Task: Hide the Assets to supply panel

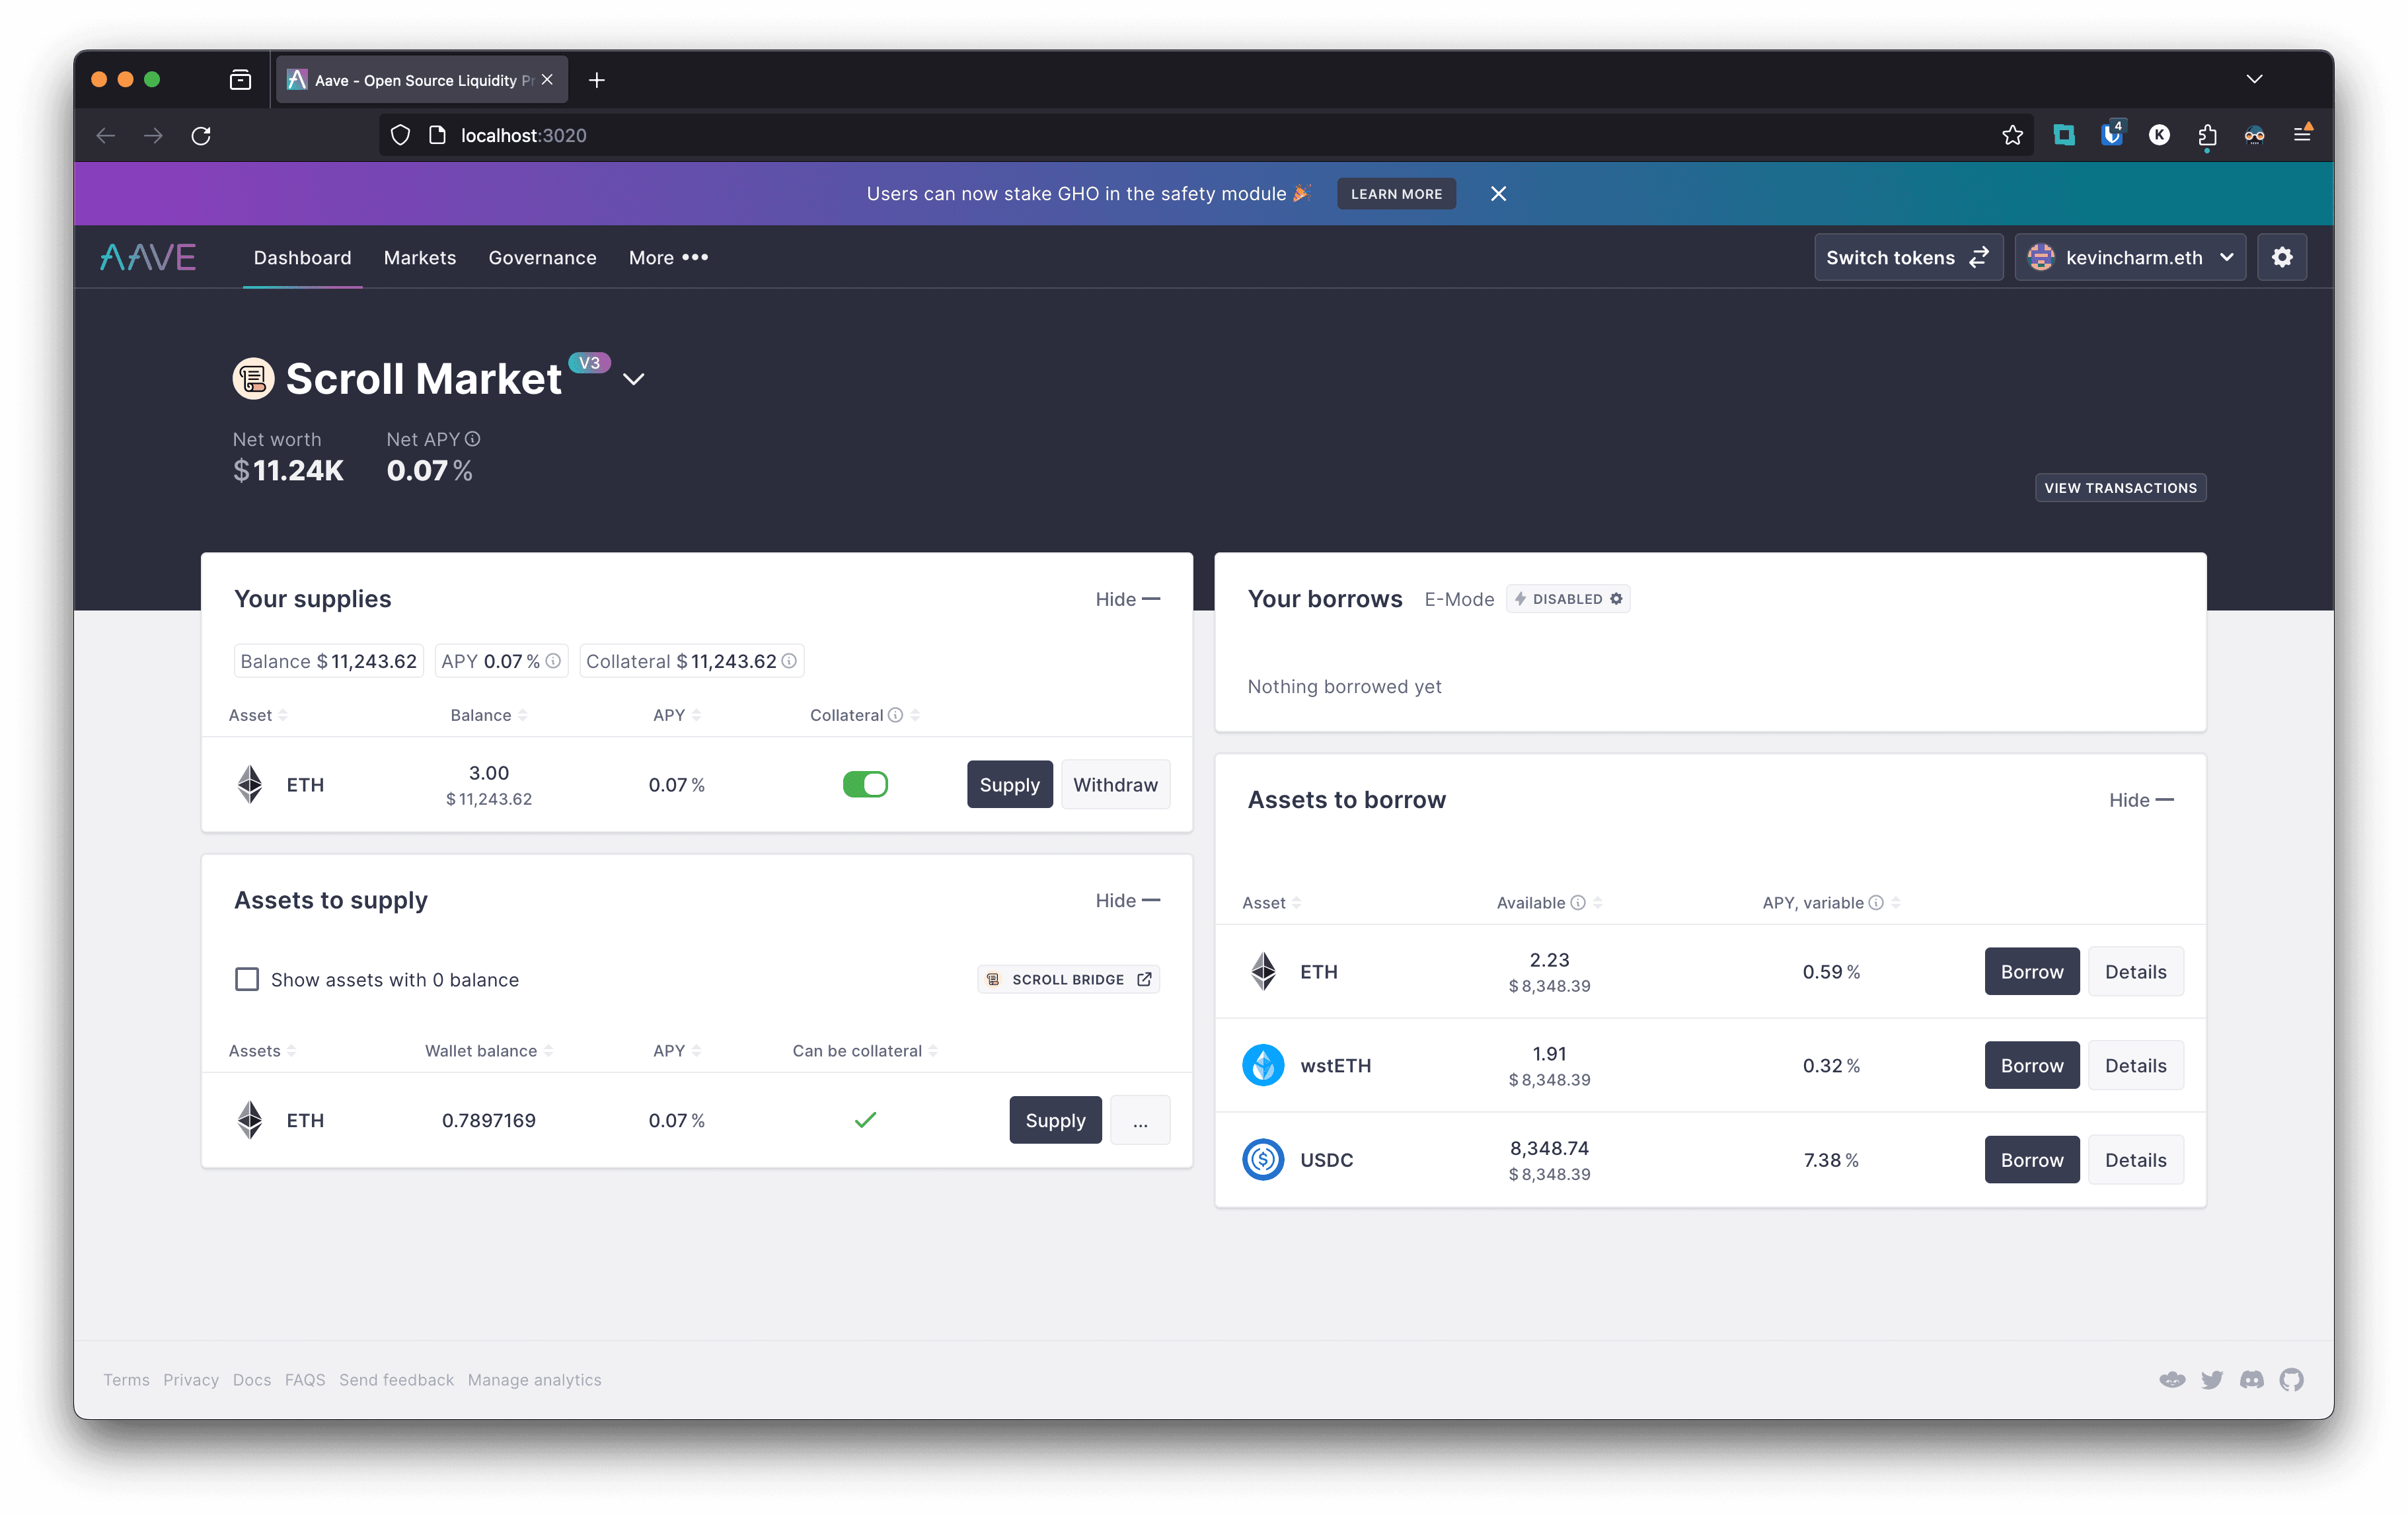Action: pos(1127,900)
